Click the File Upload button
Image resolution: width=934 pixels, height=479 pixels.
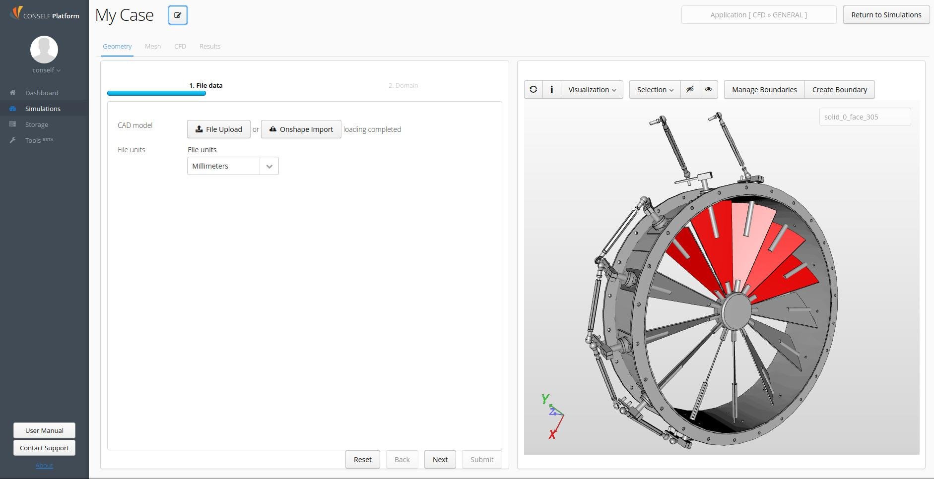coord(218,129)
